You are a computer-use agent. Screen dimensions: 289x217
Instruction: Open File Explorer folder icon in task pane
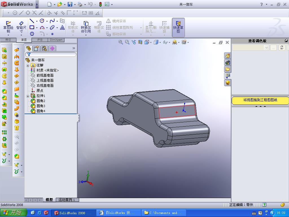(x=228, y=69)
